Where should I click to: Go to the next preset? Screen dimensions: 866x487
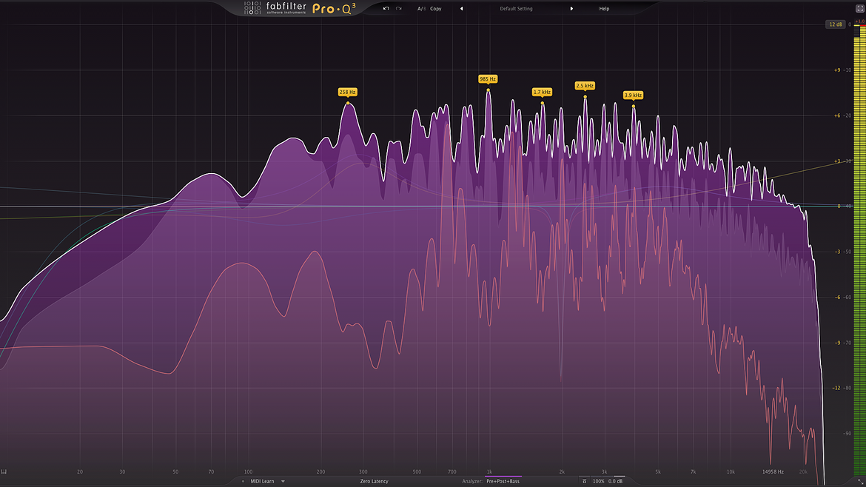tap(571, 9)
